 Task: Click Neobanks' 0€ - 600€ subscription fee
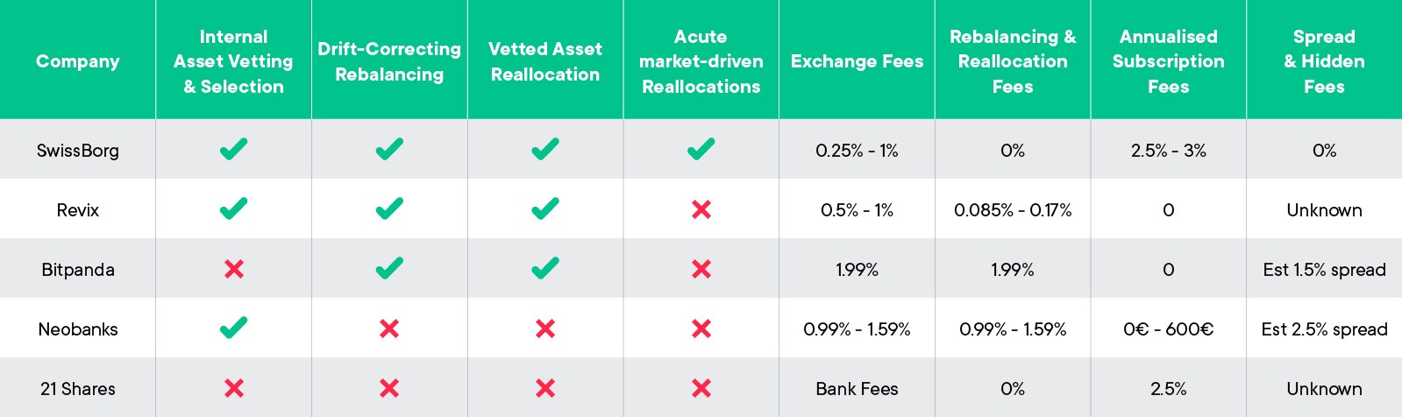(1168, 329)
